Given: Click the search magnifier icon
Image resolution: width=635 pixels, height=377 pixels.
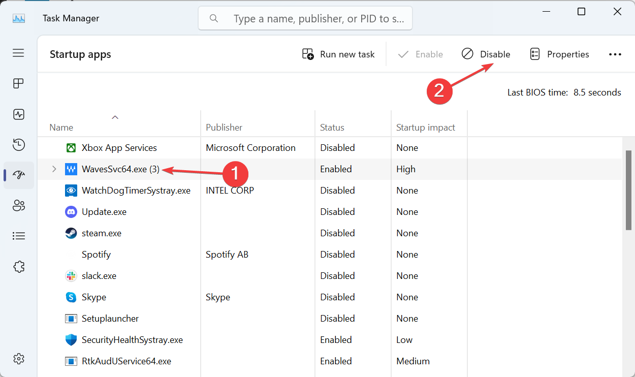Looking at the screenshot, I should (214, 18).
